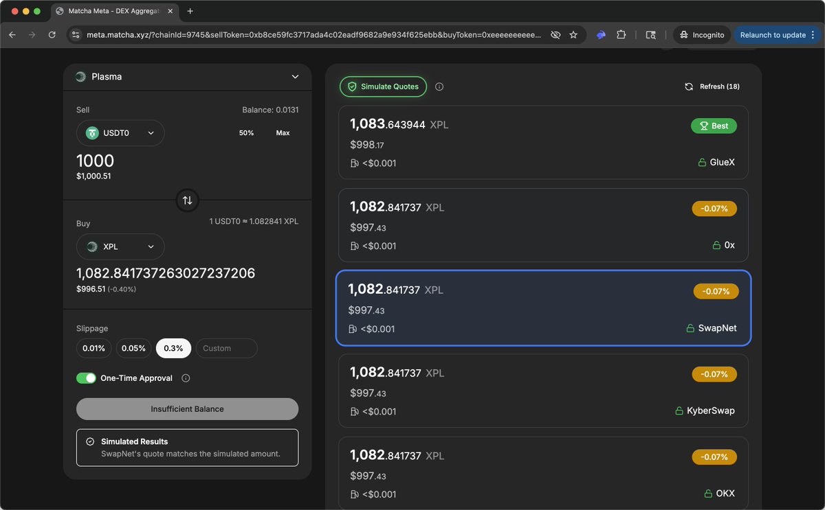Bookmark this page with the star icon
Viewport: 825px width, 510px height.
click(x=573, y=35)
